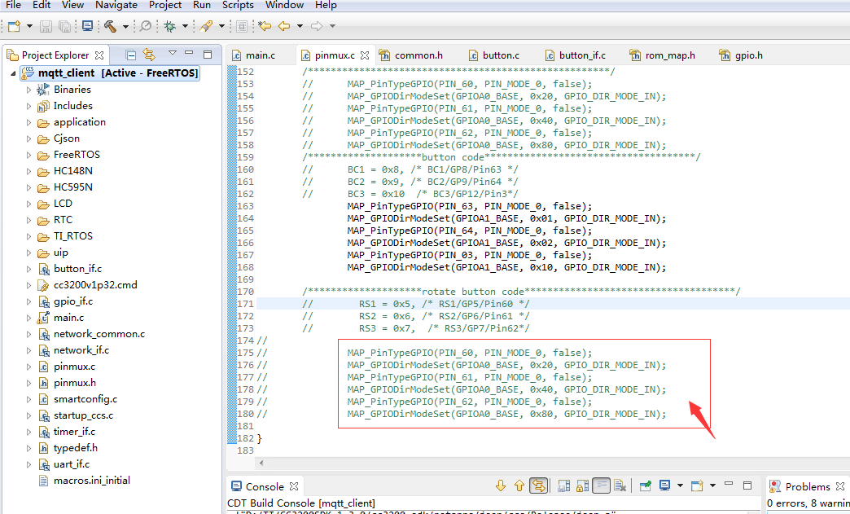
Task: Open the Back history dropdown arrow
Action: (300, 26)
